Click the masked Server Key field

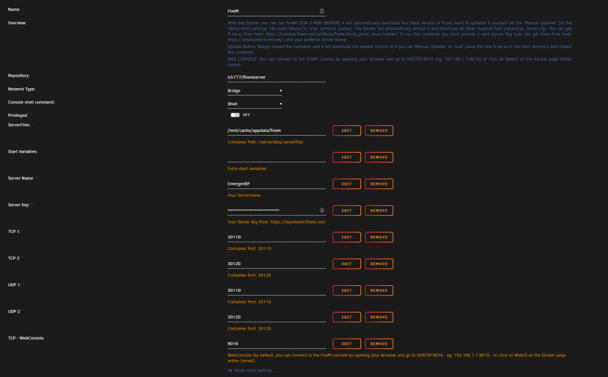(277, 210)
